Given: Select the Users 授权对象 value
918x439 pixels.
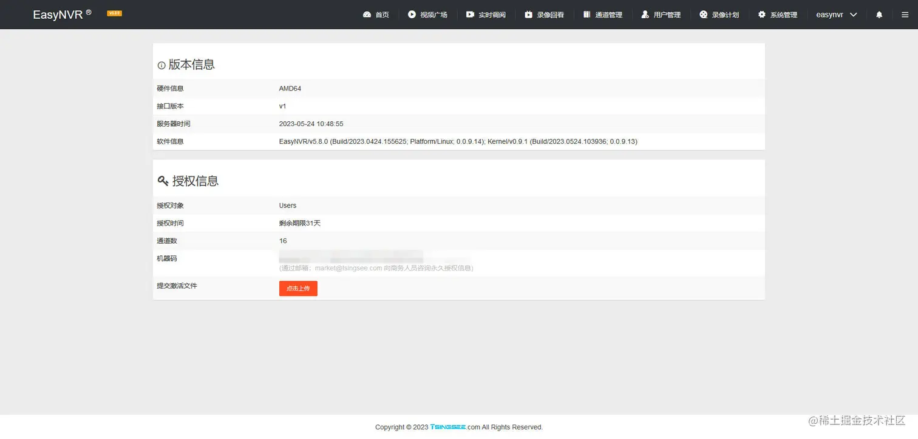Looking at the screenshot, I should coord(288,206).
